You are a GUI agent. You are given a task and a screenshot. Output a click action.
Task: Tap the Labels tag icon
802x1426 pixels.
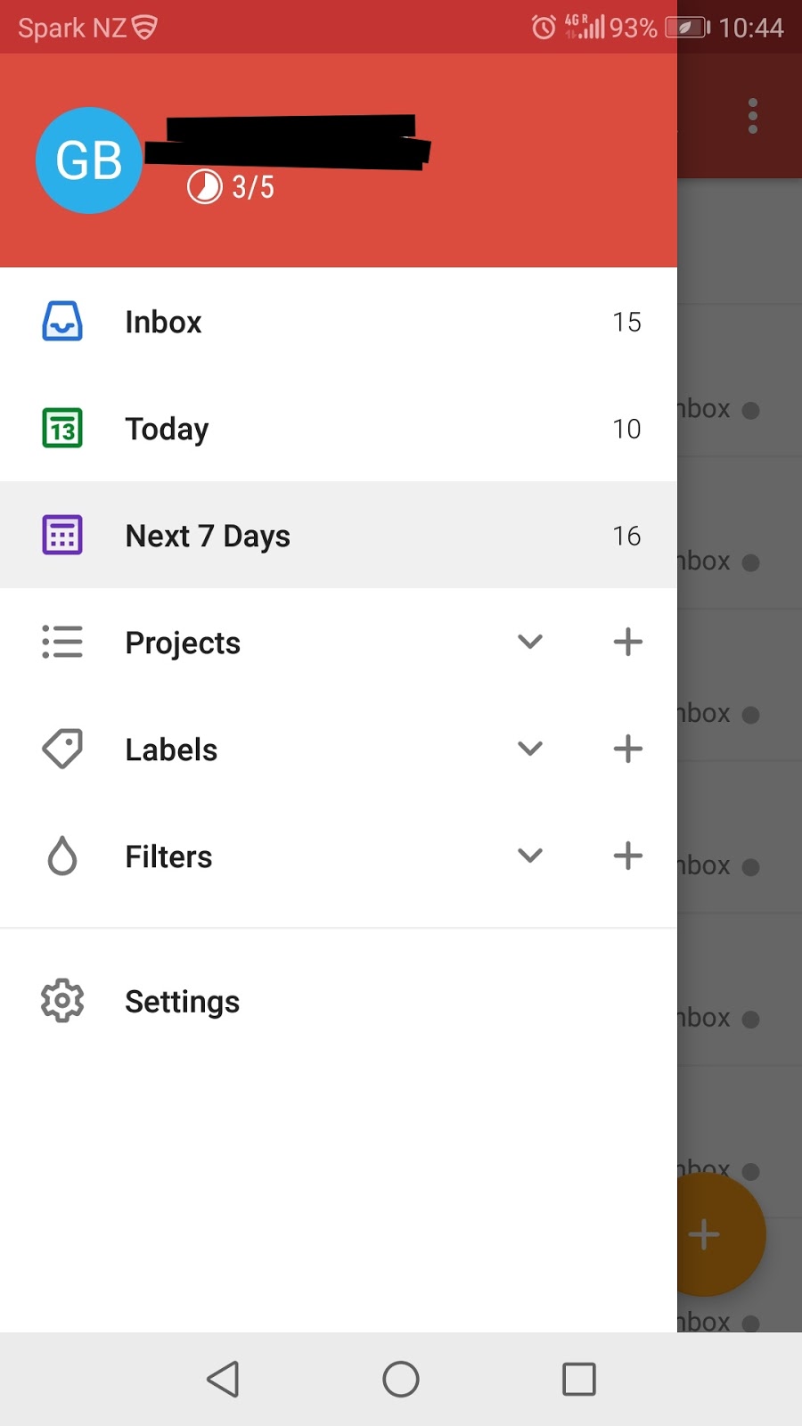(x=62, y=749)
